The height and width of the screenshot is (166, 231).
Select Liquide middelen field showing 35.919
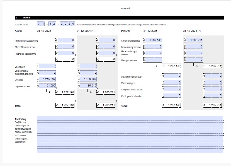point(87,86)
